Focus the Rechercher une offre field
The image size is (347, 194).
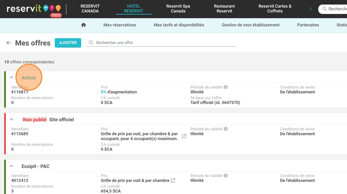pyautogui.click(x=161, y=42)
